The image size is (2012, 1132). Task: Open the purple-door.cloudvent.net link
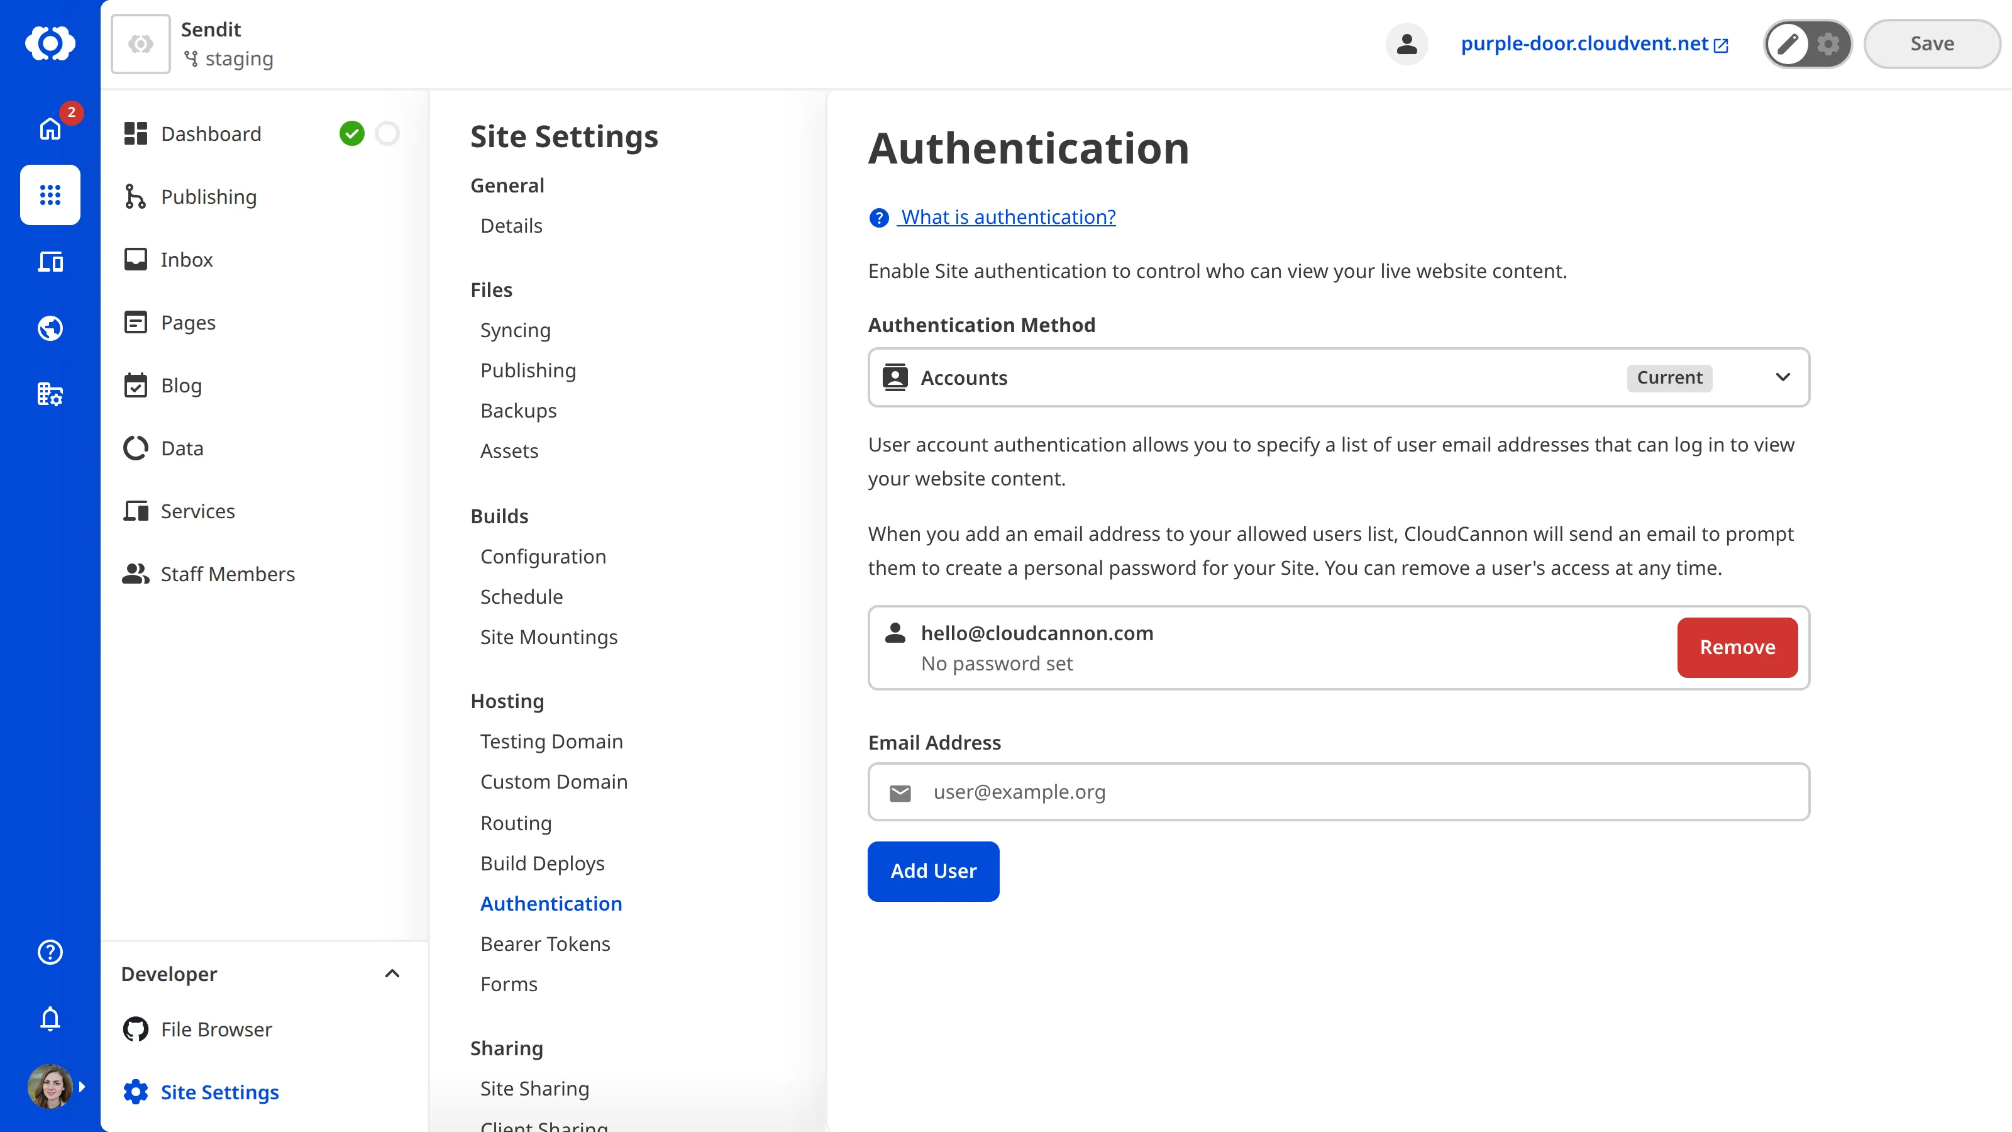click(x=1594, y=44)
